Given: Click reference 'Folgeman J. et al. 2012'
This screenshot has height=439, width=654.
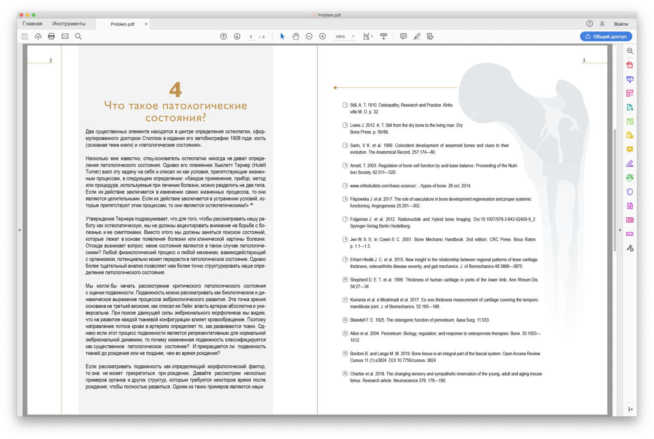Looking at the screenshot, I should [443, 222].
